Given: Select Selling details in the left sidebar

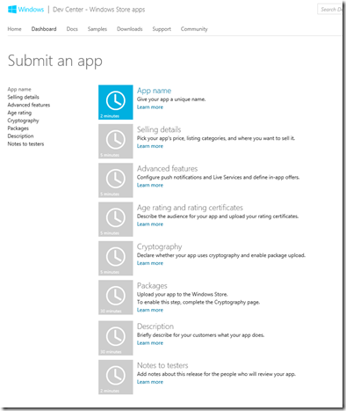Looking at the screenshot, I should 23,97.
